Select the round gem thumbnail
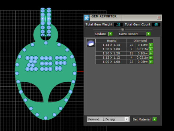Viewport: 174px width, 131px height. tap(91, 43)
